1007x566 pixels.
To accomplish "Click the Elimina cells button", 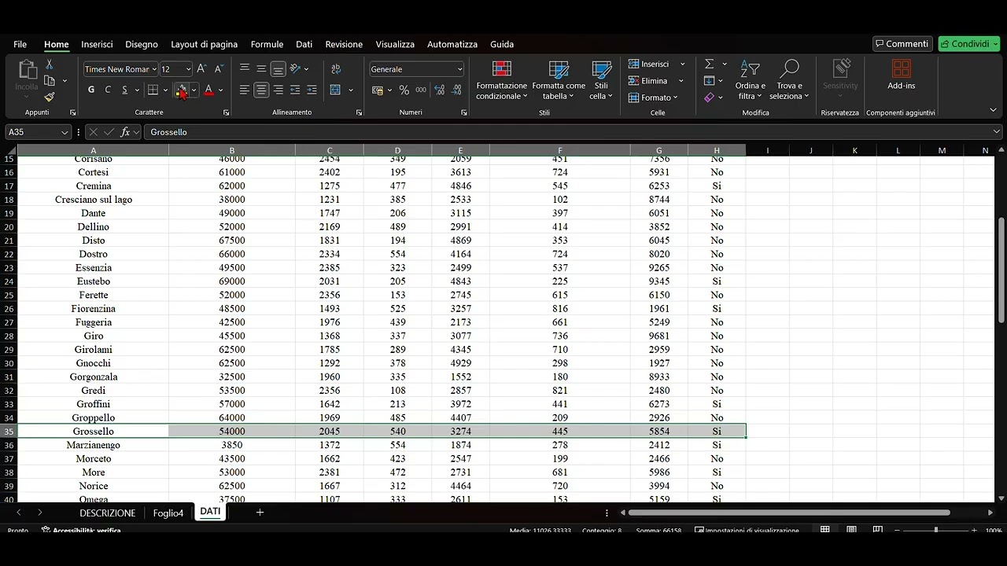I will (648, 81).
